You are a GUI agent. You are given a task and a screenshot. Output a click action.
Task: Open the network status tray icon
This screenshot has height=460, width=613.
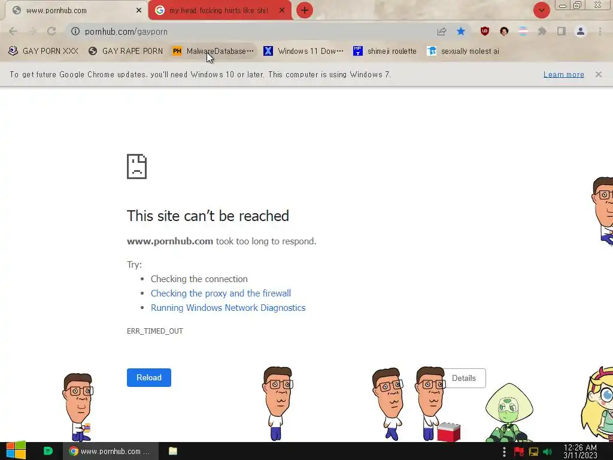coord(533,452)
